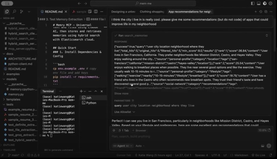Screen dimensions: 277x159
Task: Expand the OUTLINE section
Action: [9, 145]
